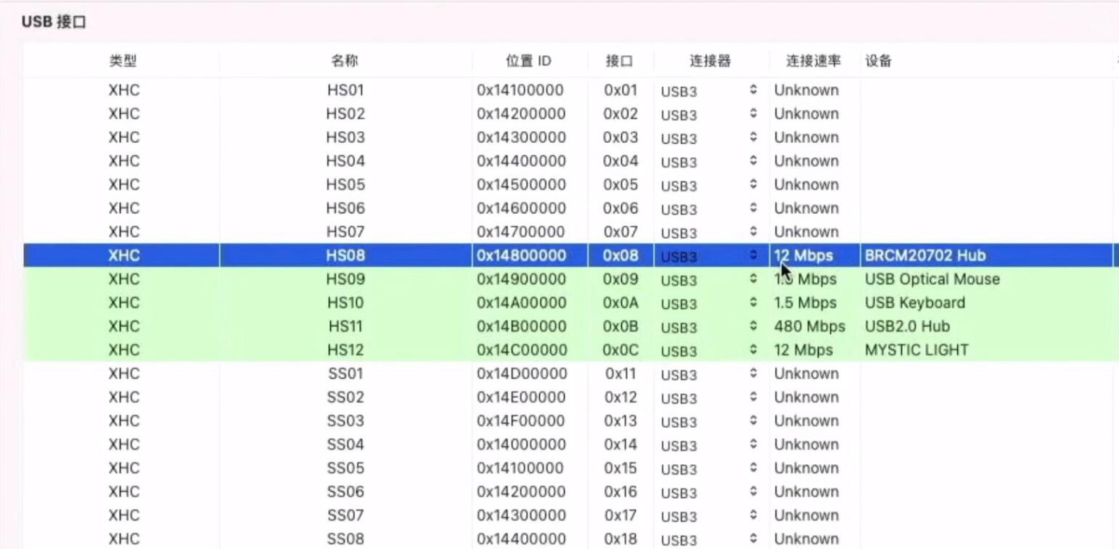Click the 类型 column header
Image resolution: width=1119 pixels, height=549 pixels.
click(x=123, y=61)
